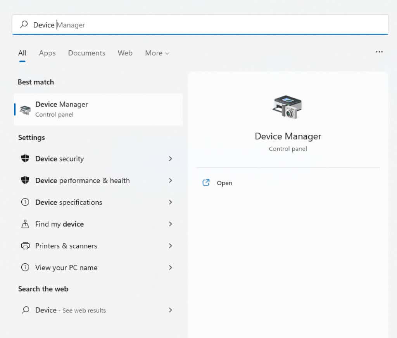Open Device performance & health settings

coord(97,180)
